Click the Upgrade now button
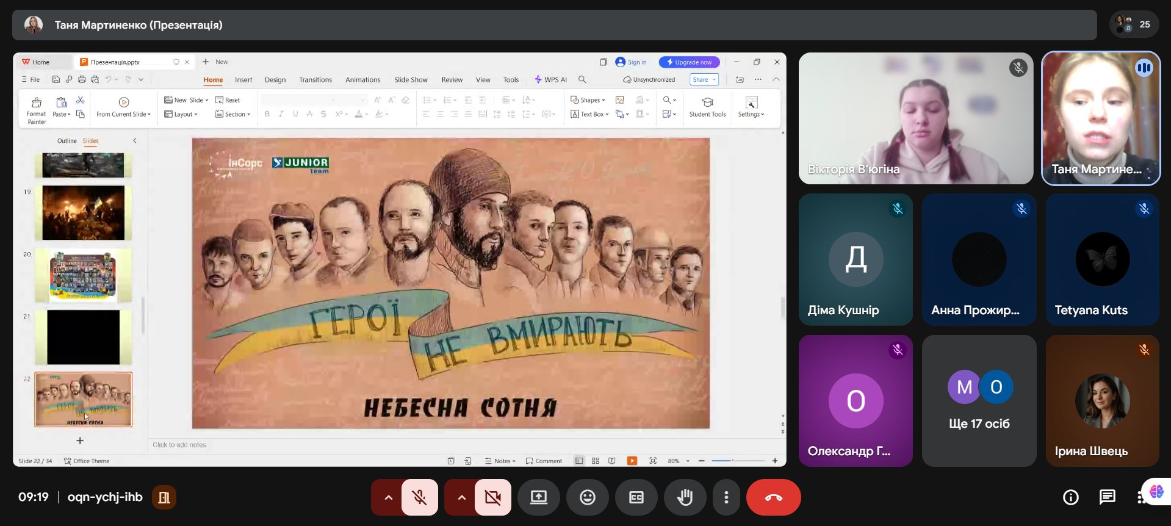This screenshot has width=1171, height=526. pyautogui.click(x=689, y=62)
